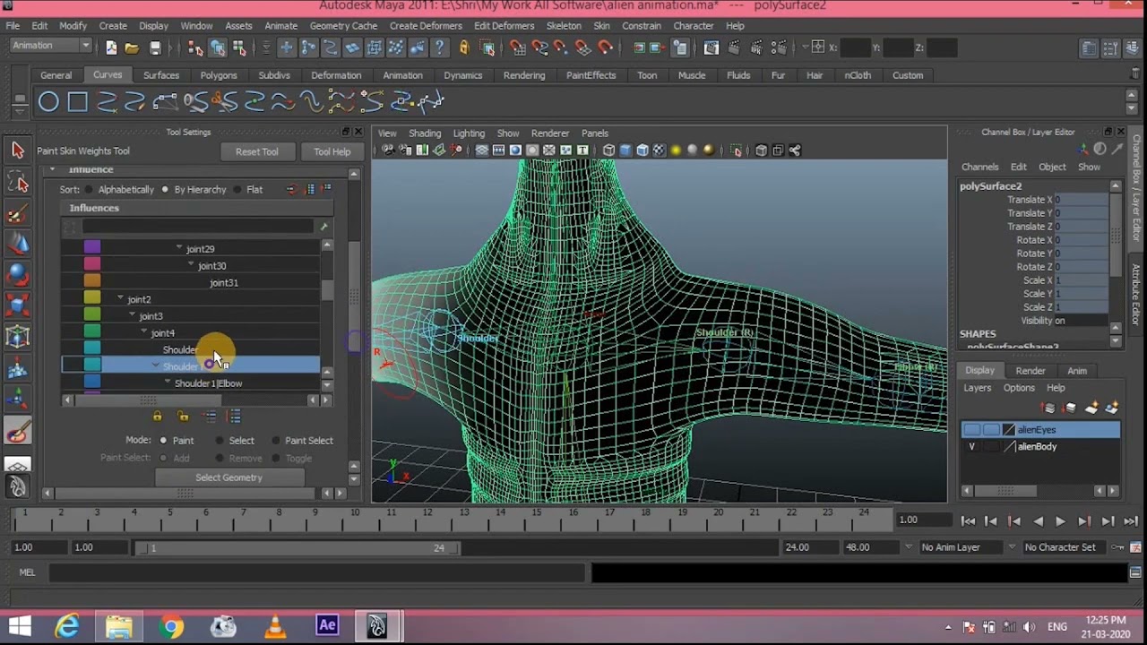Choose the Paint Selection tool in the toolbox
The width and height of the screenshot is (1147, 645).
(x=17, y=214)
